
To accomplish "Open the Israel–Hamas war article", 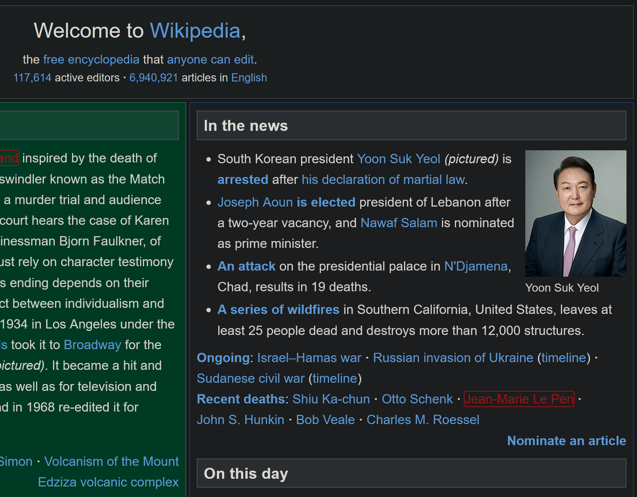I will tap(309, 358).
